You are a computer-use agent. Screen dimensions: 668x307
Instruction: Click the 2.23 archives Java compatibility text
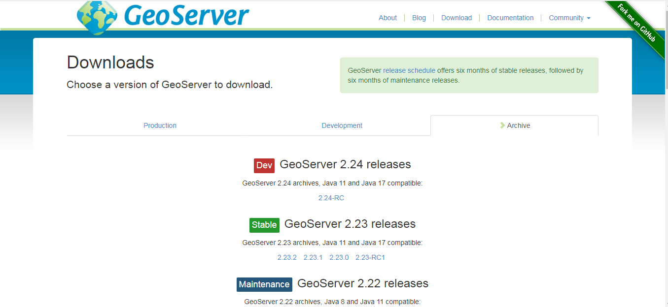(332, 243)
